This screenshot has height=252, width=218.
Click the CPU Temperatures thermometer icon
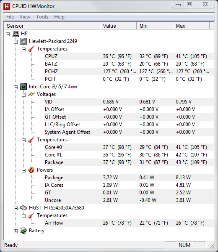pyautogui.click(x=31, y=140)
